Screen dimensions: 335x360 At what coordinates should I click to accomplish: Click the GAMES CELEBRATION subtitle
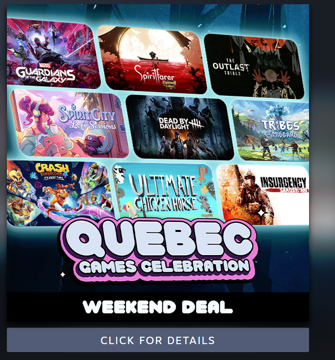click(x=164, y=266)
